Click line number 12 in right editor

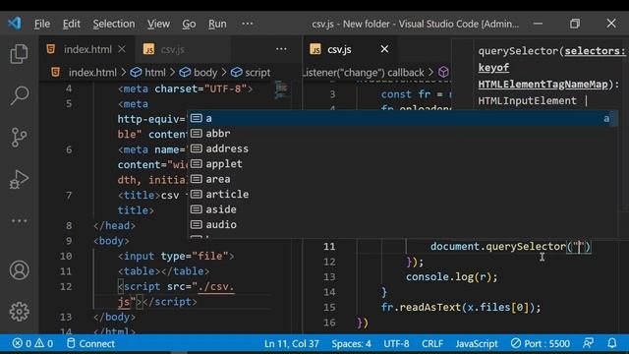329,262
